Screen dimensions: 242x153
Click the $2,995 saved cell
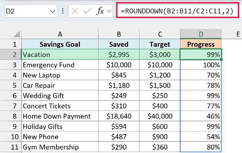tap(119, 55)
